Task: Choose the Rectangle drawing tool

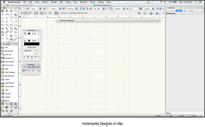Action: [x=11, y=18]
